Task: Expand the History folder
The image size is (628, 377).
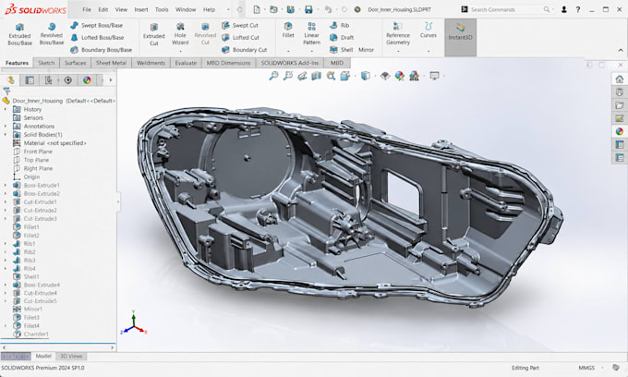Action: pos(6,109)
